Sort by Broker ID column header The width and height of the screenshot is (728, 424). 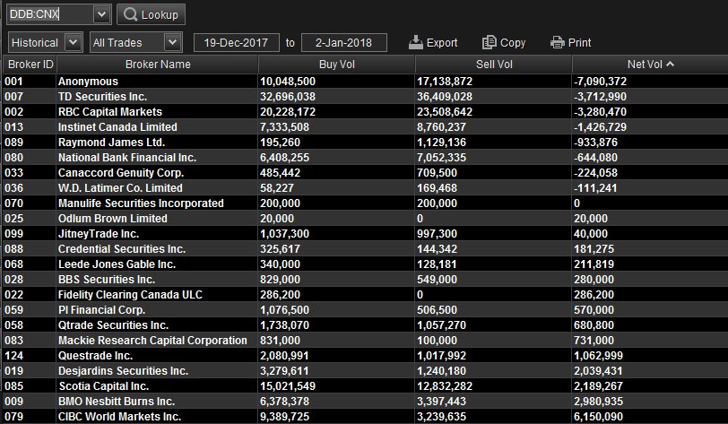30,64
